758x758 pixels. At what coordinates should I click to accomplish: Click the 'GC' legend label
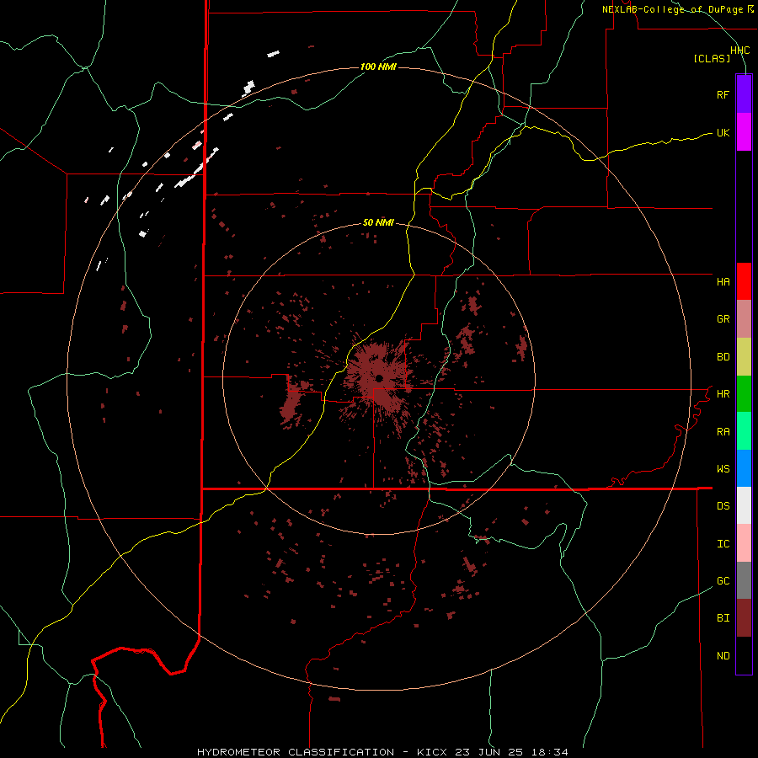(723, 581)
